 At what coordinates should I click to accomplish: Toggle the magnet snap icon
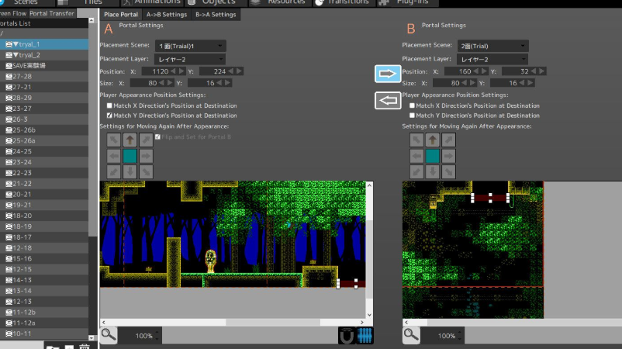347,336
